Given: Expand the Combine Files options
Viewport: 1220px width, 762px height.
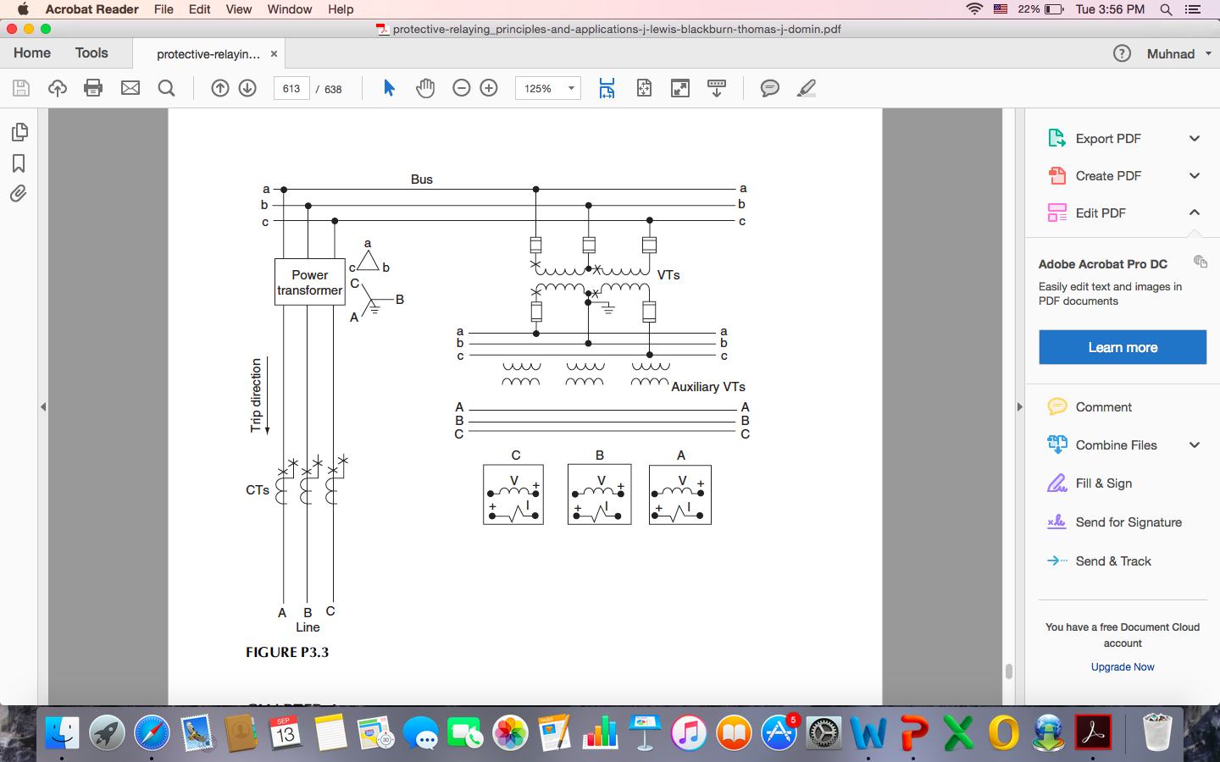Looking at the screenshot, I should [1195, 444].
